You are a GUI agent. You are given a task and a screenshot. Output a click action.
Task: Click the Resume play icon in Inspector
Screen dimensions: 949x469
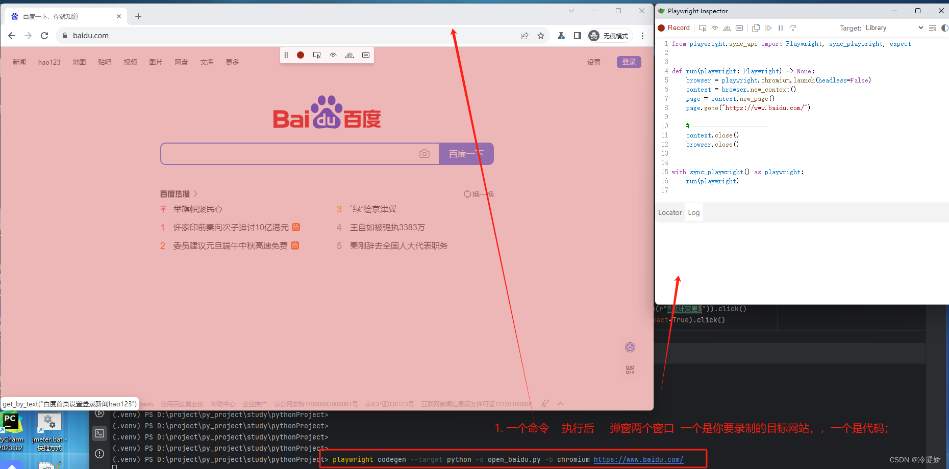click(768, 28)
